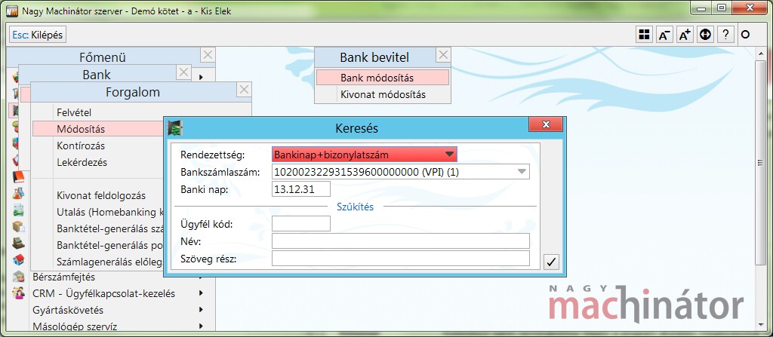Image resolution: width=773 pixels, height=337 pixels.
Task: Close the Bank bevitel panel
Action: point(444,55)
